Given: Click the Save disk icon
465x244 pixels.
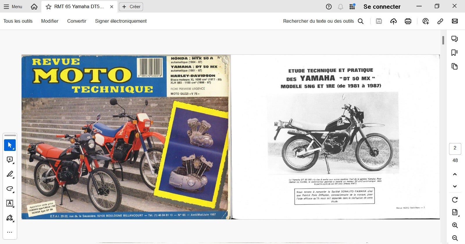Looking at the screenshot, I should 379,21.
